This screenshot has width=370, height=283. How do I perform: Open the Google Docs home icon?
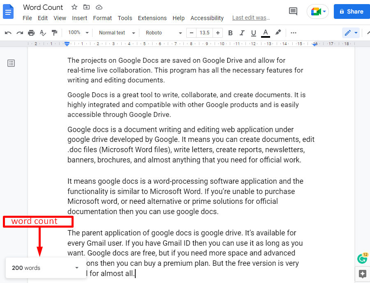tap(8, 11)
